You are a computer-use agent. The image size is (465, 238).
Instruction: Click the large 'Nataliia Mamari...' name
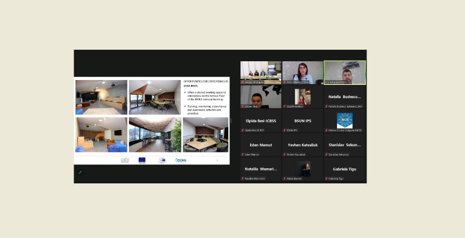[261, 169]
